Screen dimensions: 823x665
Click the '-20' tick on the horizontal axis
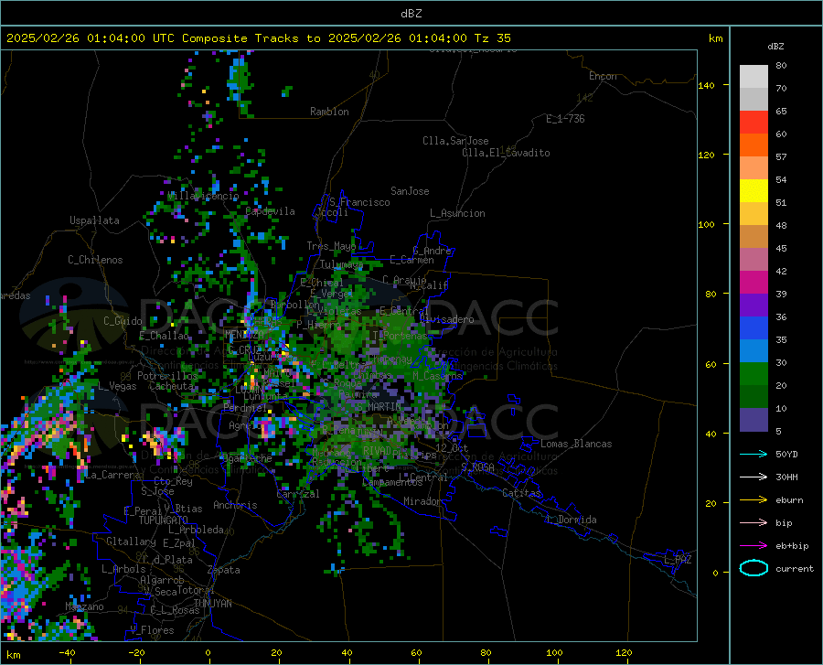pos(136,652)
